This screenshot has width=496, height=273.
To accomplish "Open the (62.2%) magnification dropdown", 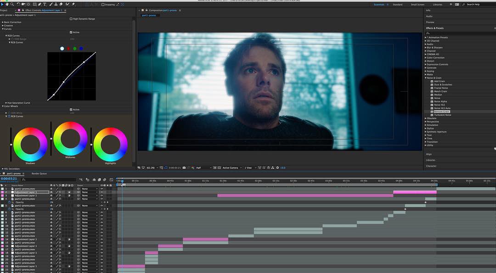I will click(152, 168).
